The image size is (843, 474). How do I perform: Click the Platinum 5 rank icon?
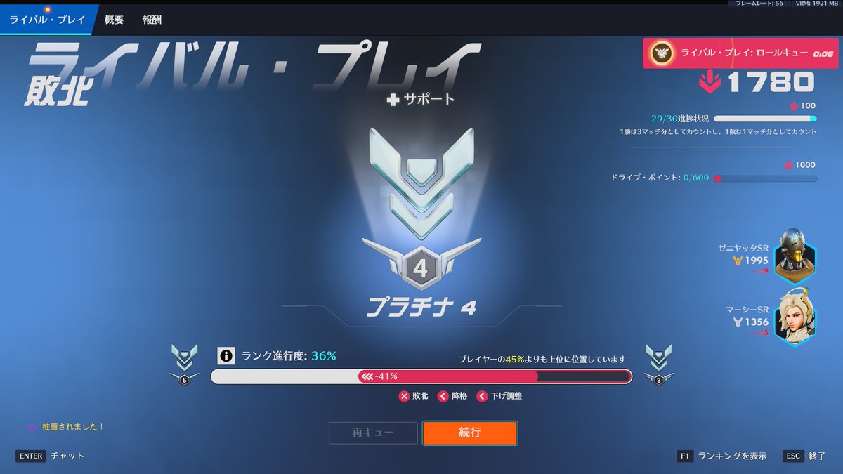[x=184, y=364]
